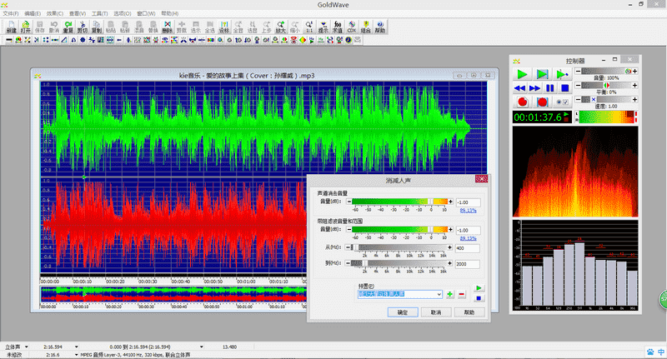Click the 速度 speed slider in 控制器

coord(606,99)
